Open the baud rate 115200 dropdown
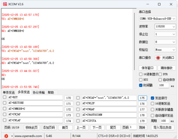This screenshot has height=139, width=178. point(165,27)
